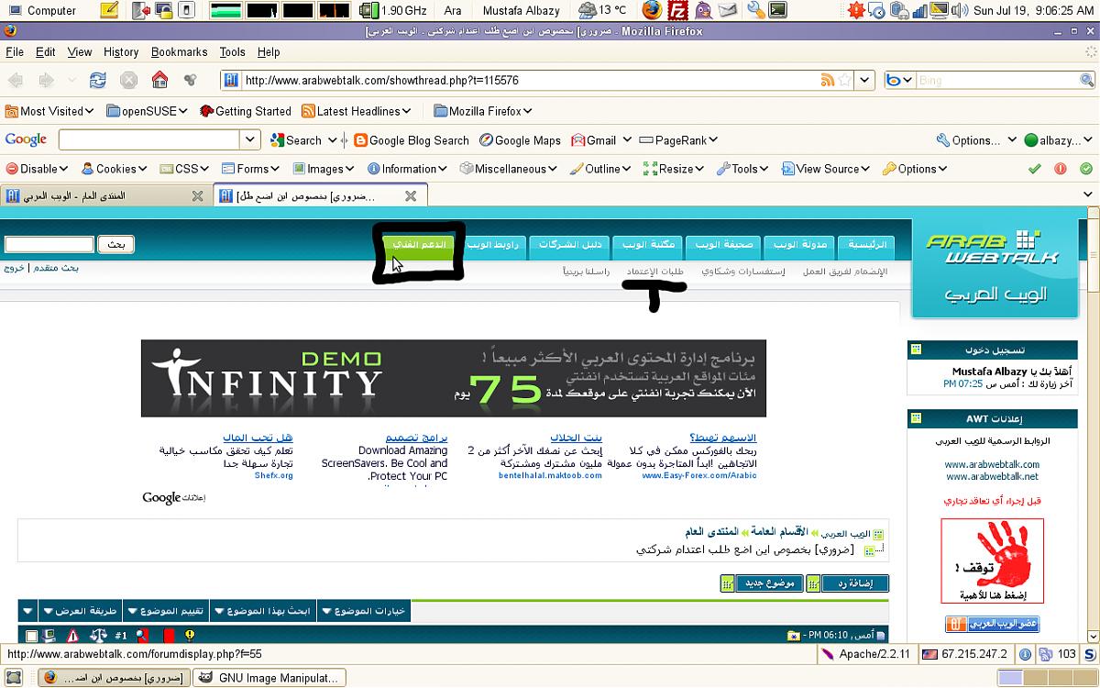Tick the checkbox on the first post
1100x688 pixels.
pos(32,636)
